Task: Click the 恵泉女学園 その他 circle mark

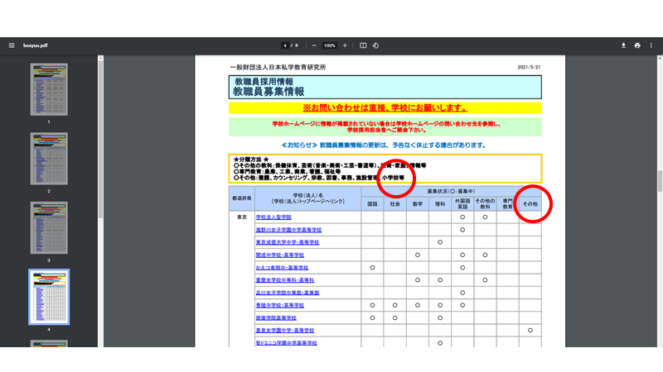Action: point(530,331)
